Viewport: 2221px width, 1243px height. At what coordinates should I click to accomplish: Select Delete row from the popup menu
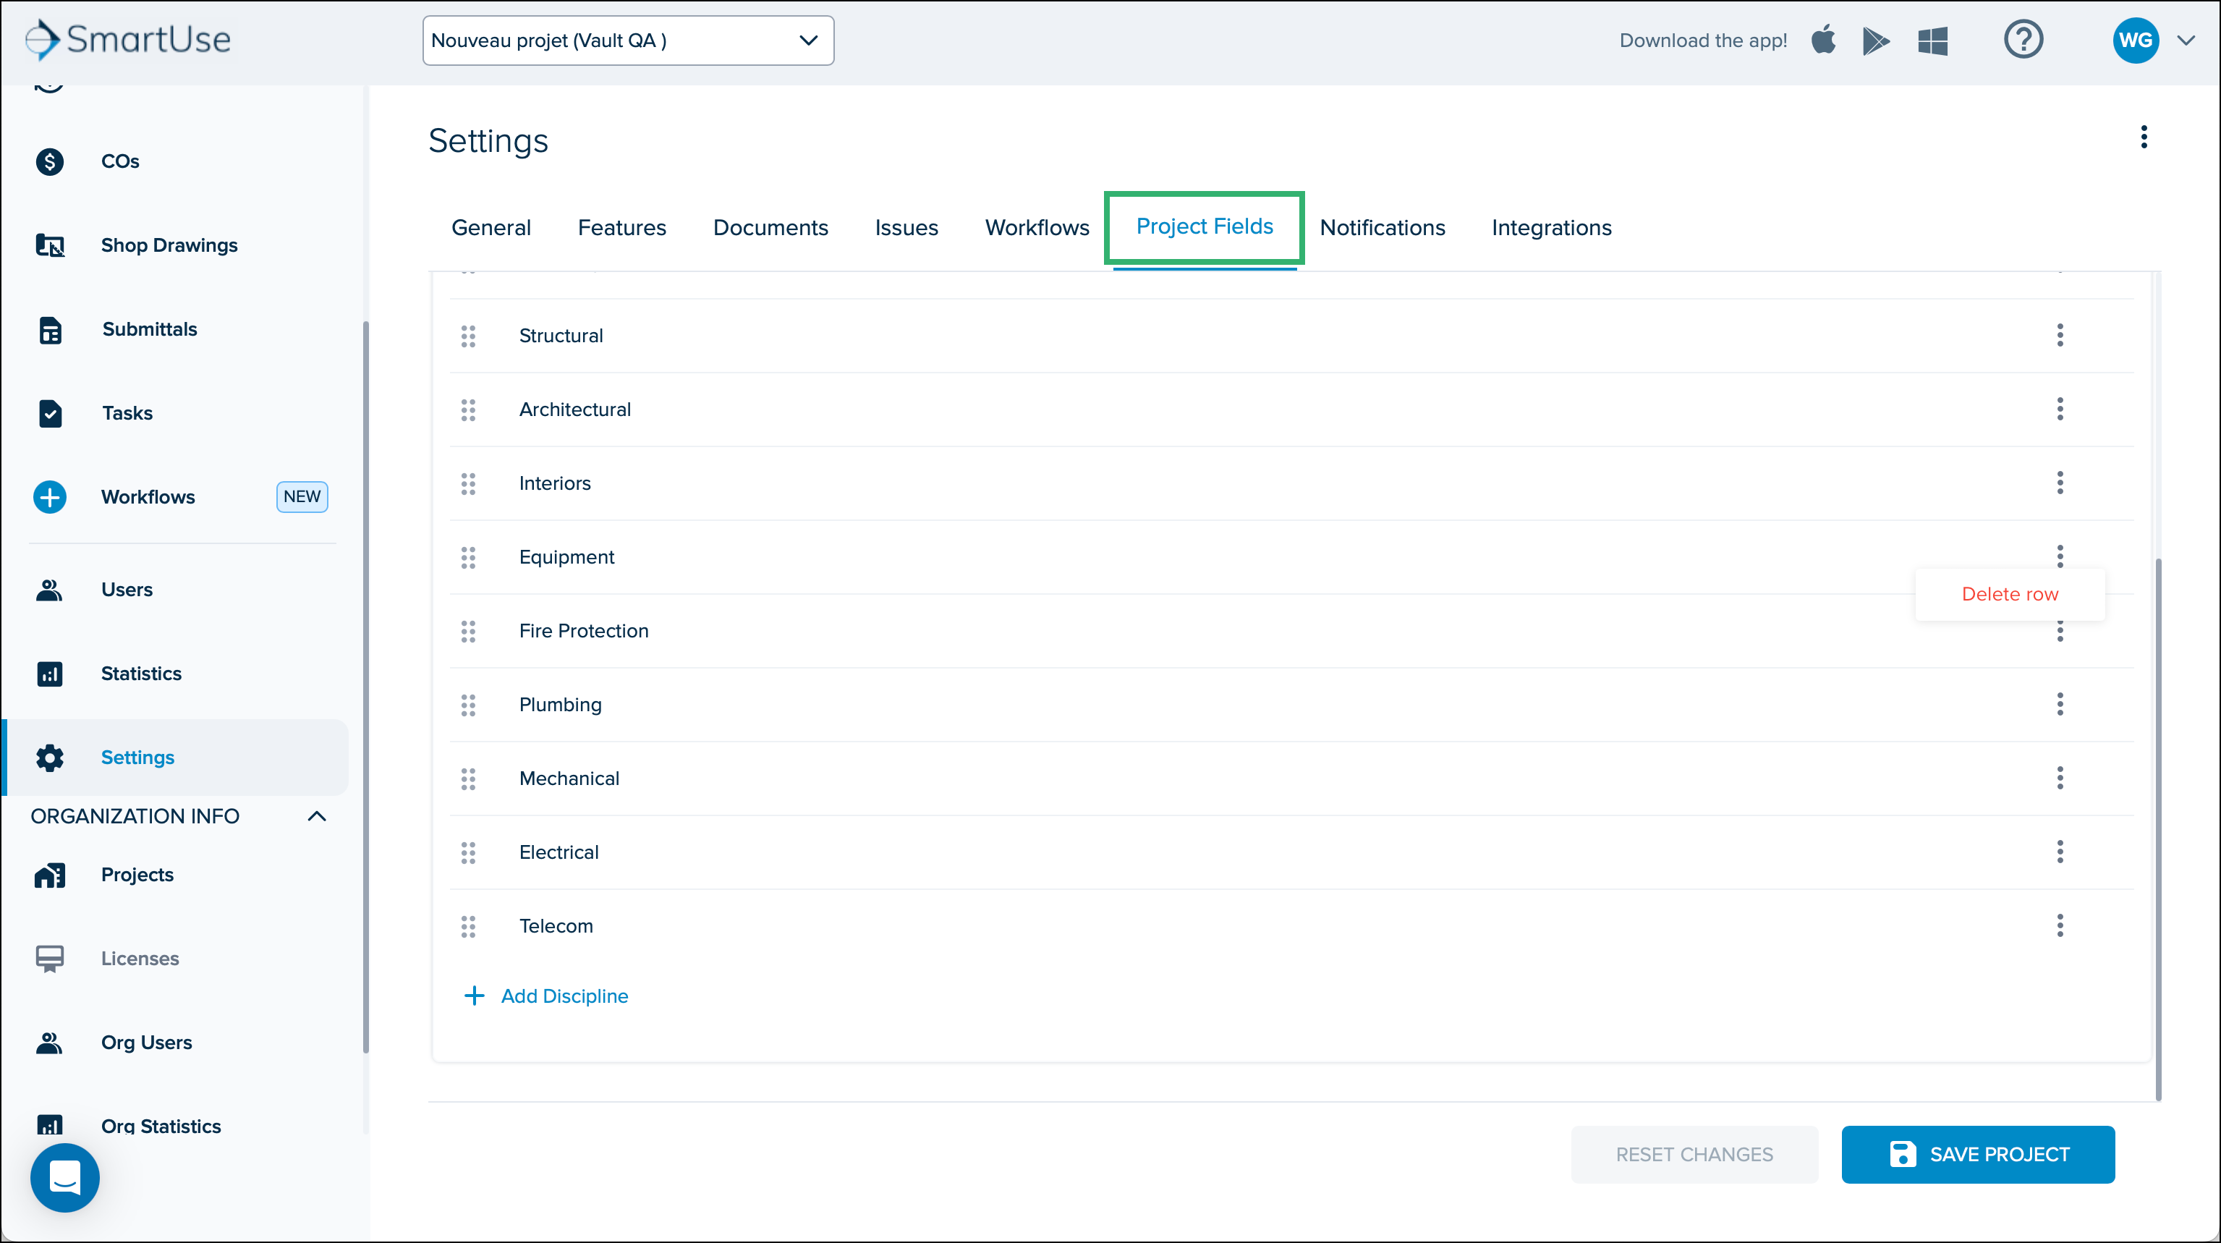point(2010,594)
